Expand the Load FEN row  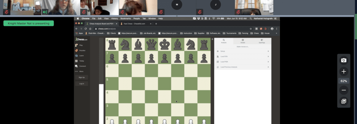tap(243, 57)
